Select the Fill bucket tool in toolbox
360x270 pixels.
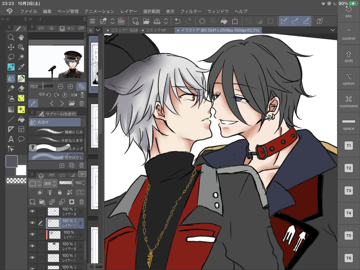(21, 119)
